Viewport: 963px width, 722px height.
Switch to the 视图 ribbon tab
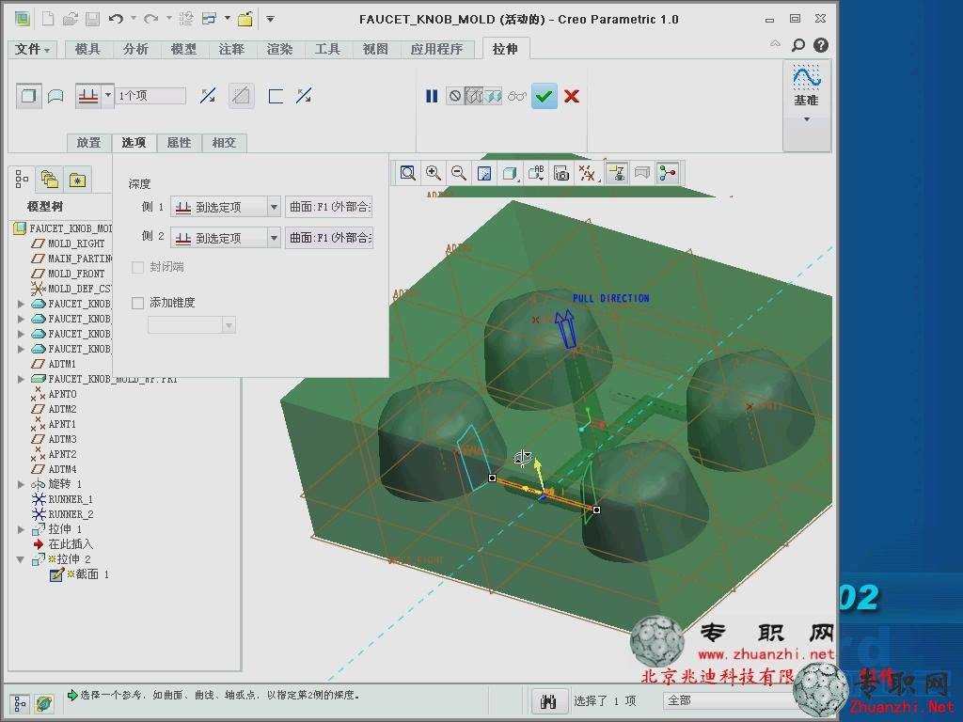pyautogui.click(x=375, y=49)
